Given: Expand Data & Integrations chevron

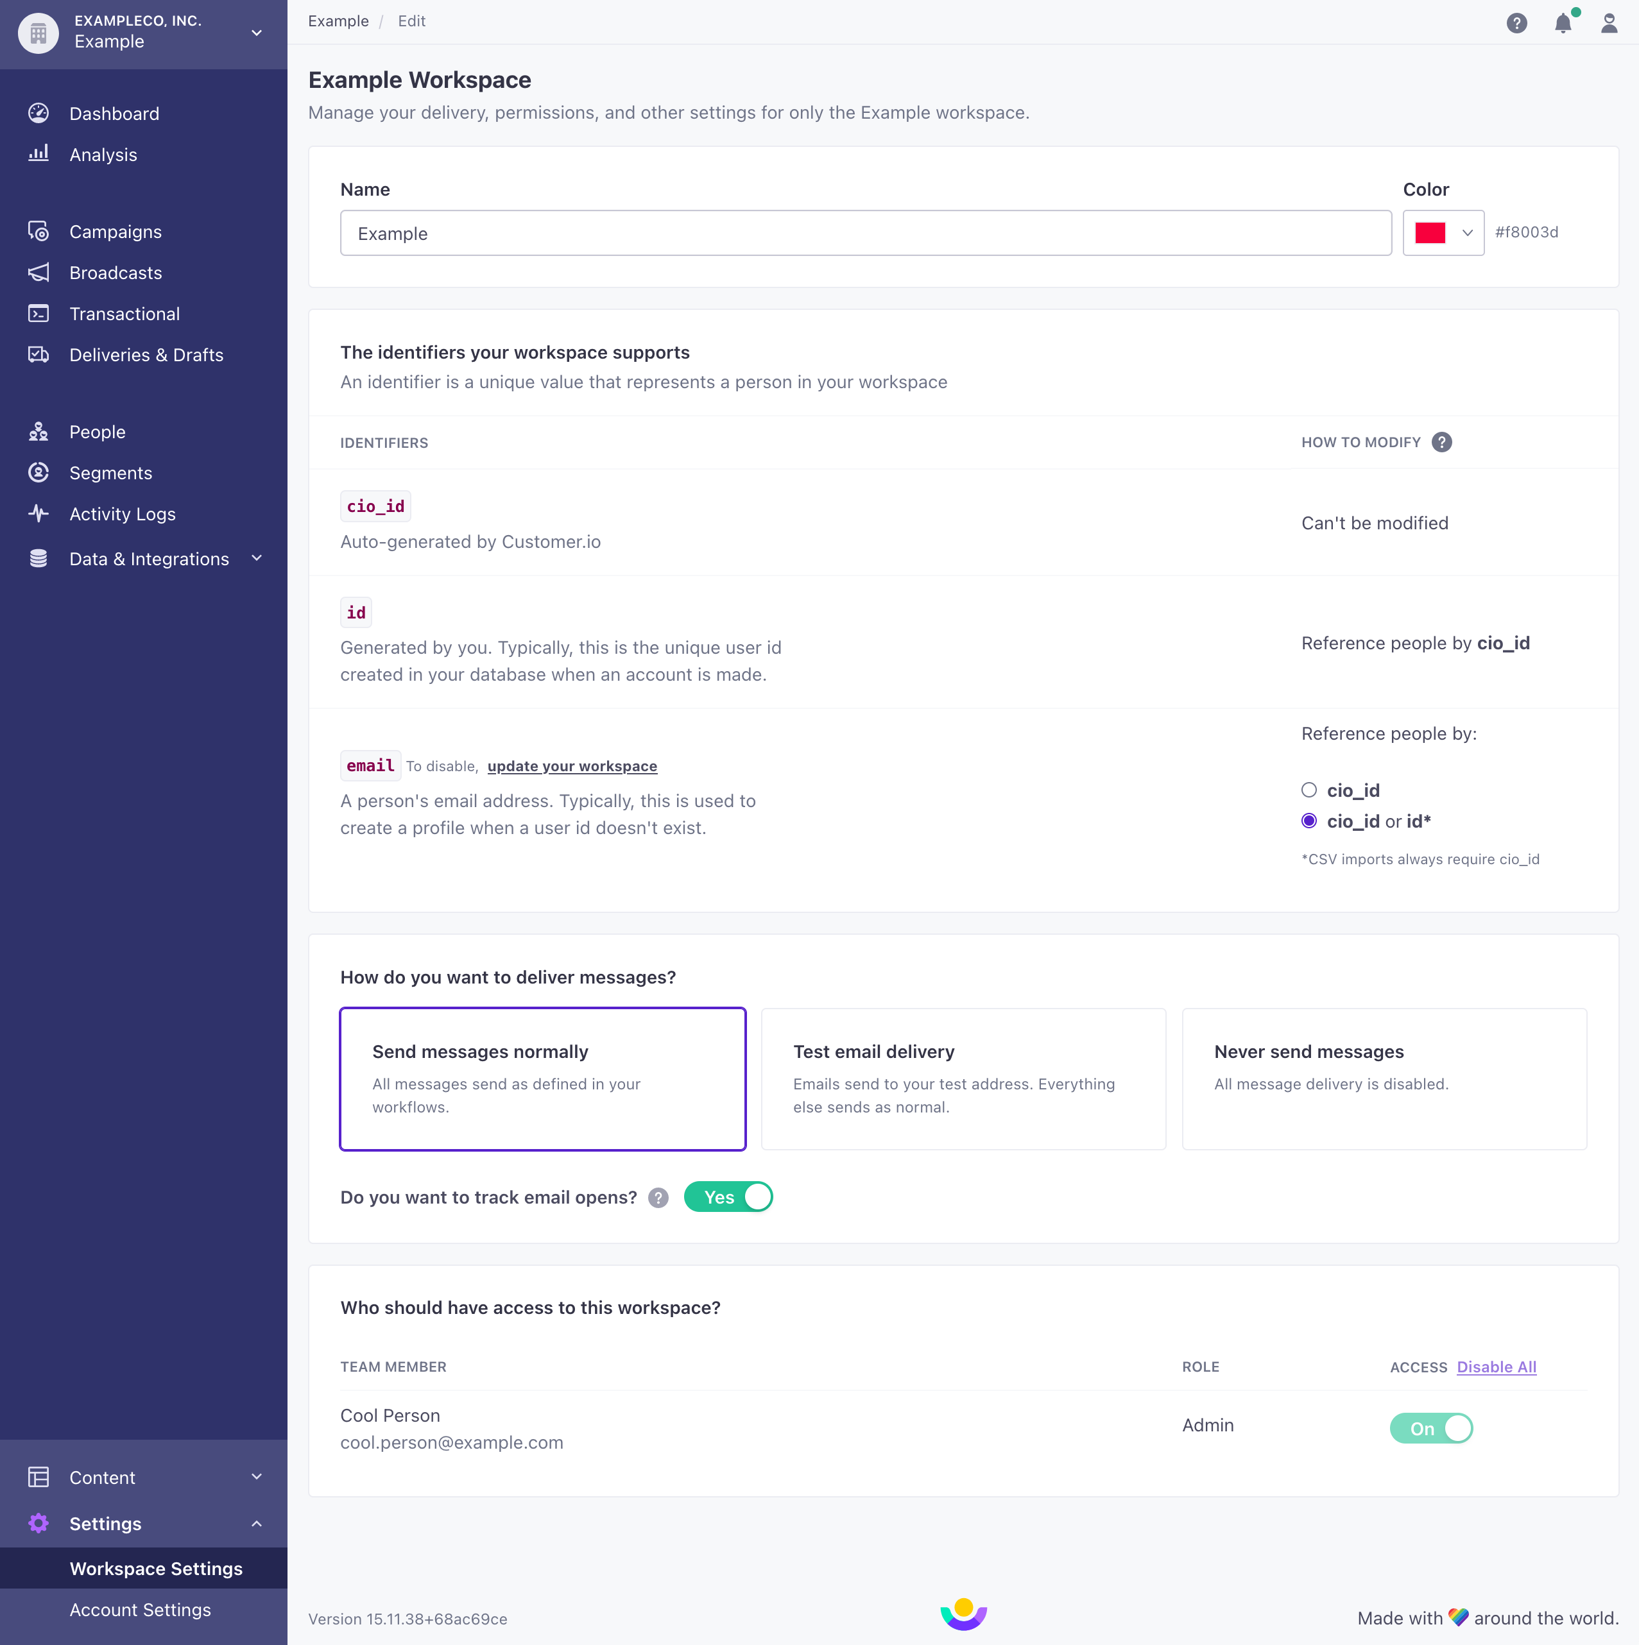Looking at the screenshot, I should [257, 559].
